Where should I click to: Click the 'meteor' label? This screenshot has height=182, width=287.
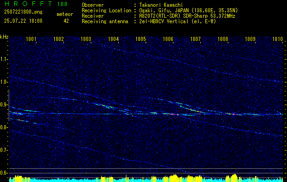65,14
